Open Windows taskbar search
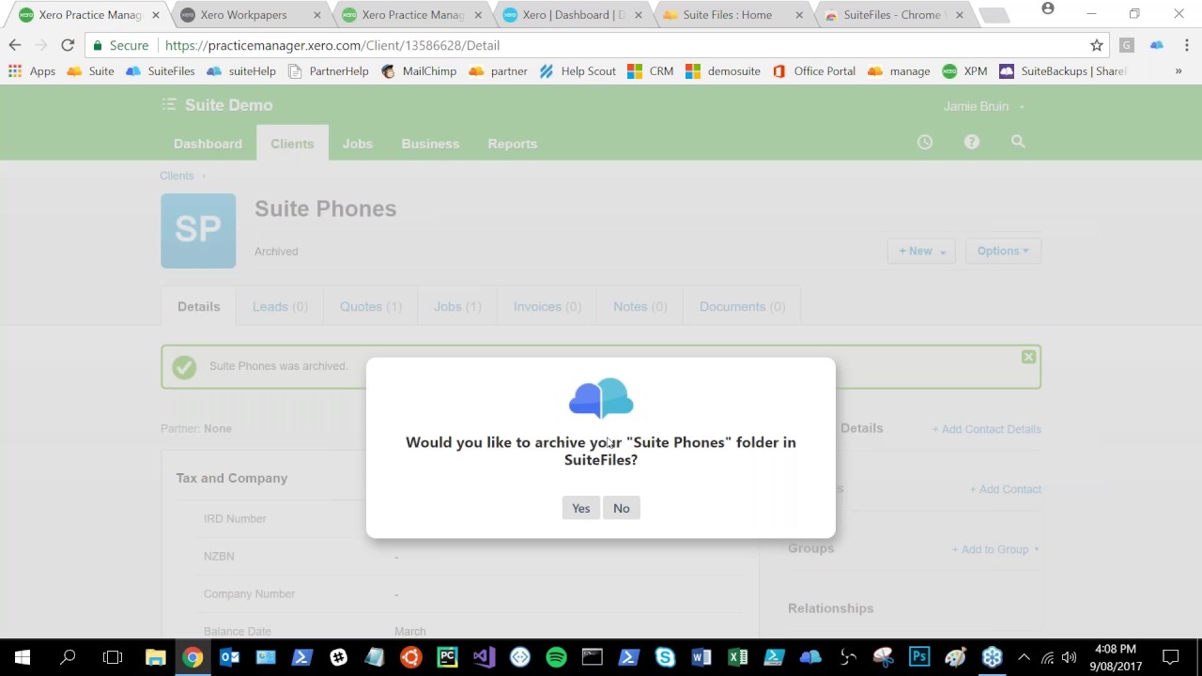Image resolution: width=1202 pixels, height=676 pixels. (68, 657)
